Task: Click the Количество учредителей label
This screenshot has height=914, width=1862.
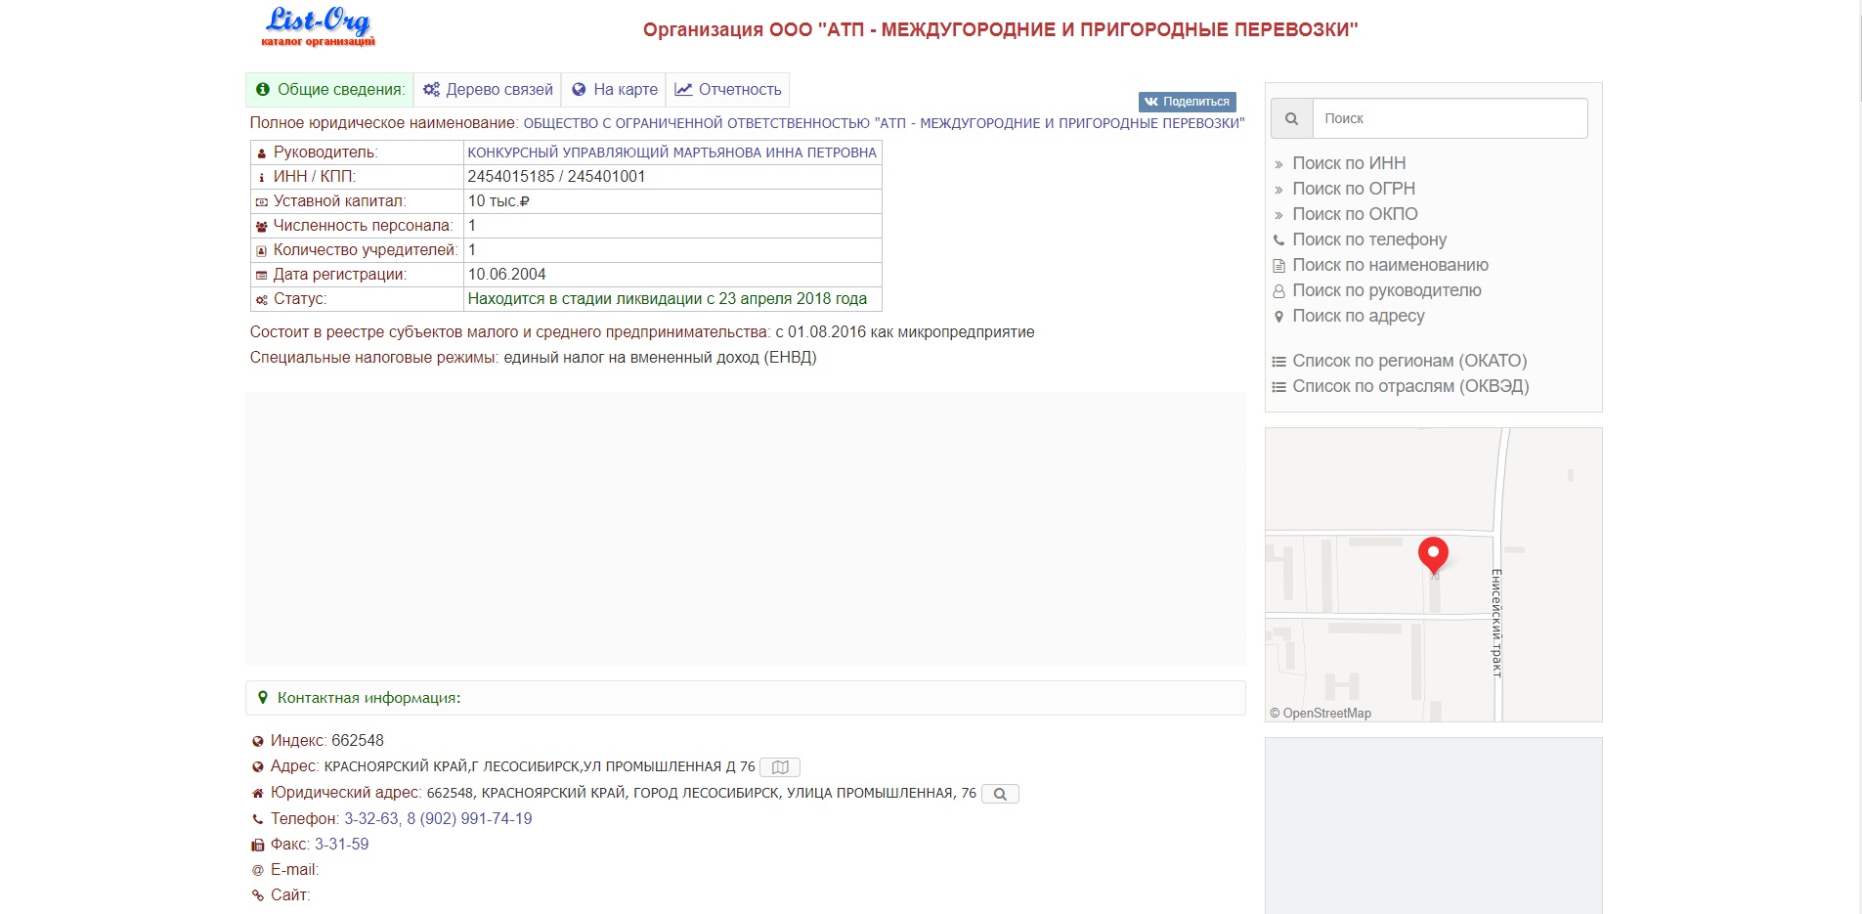Action: click(x=366, y=250)
